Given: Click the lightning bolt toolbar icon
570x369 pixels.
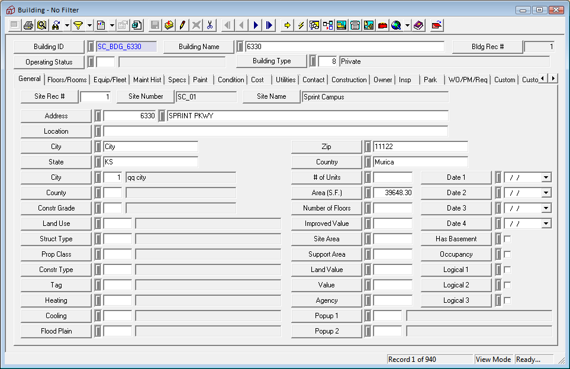Looking at the screenshot, I should (x=301, y=25).
